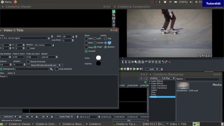Enable the Italic style checkbox
This screenshot has width=224, height=126.
click(x=86, y=38)
